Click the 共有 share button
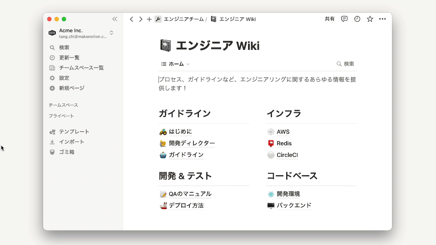 (x=330, y=19)
